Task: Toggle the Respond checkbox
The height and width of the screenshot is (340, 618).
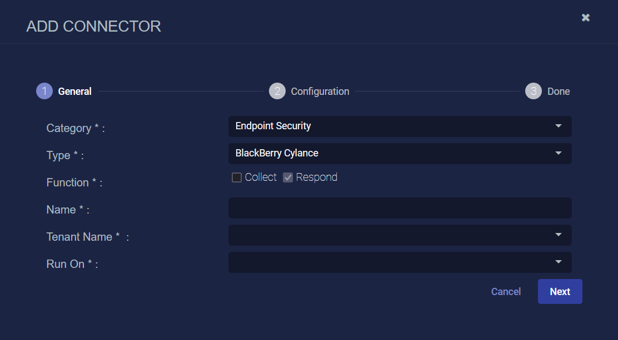Action: 288,177
